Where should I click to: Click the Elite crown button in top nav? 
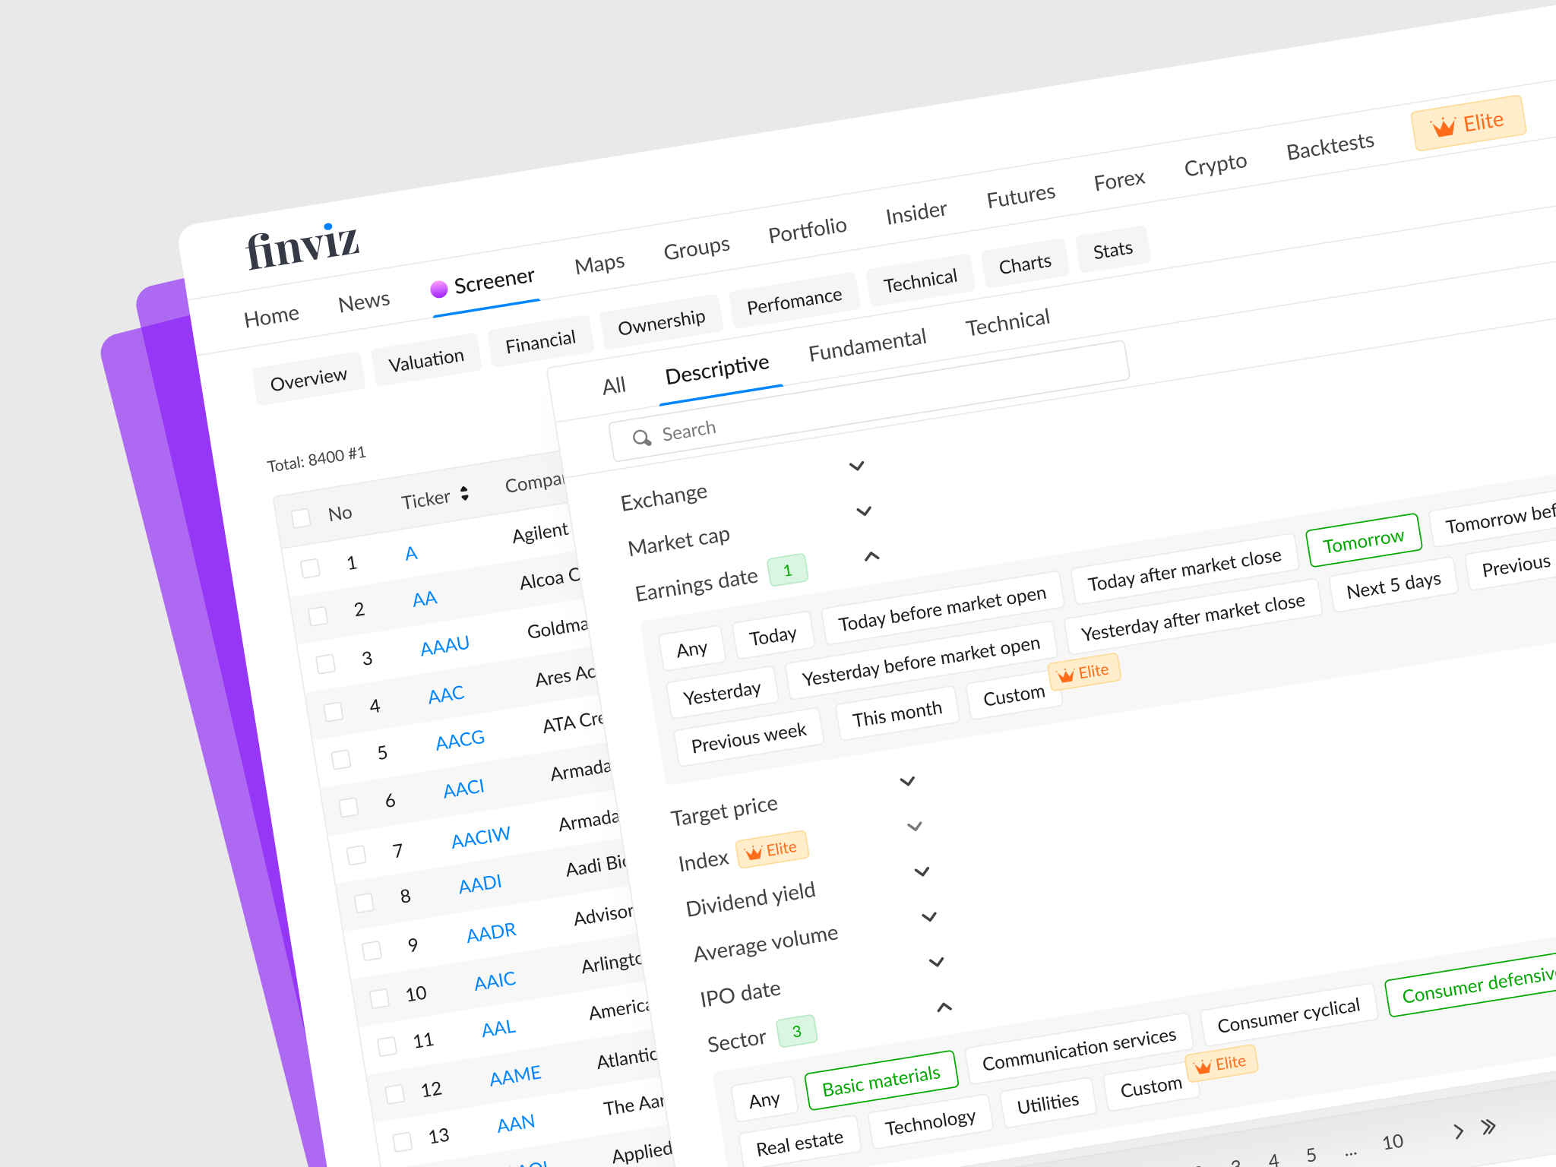point(1468,123)
